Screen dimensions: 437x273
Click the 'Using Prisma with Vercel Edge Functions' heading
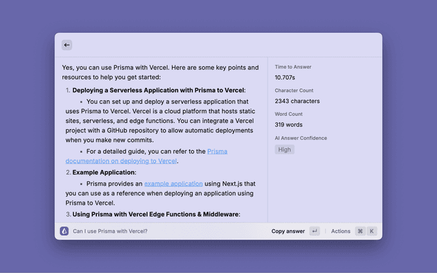tap(156, 214)
